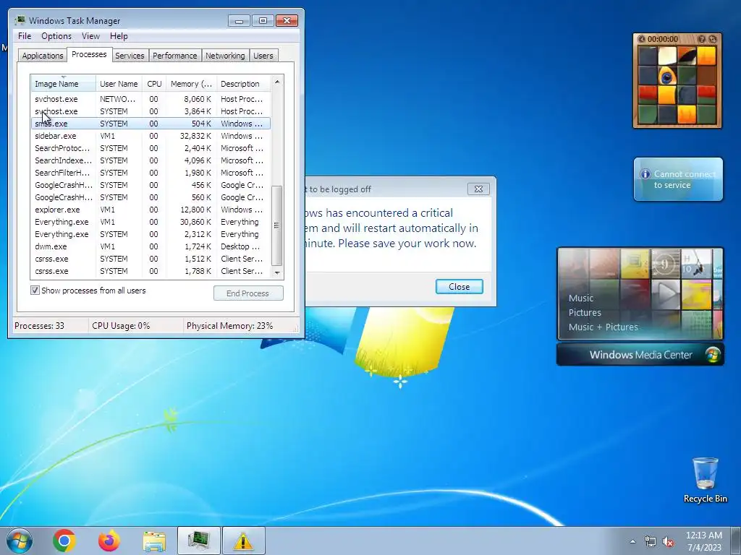Select svchost.exe using 3,864 K
The image size is (741, 555).
click(151, 111)
